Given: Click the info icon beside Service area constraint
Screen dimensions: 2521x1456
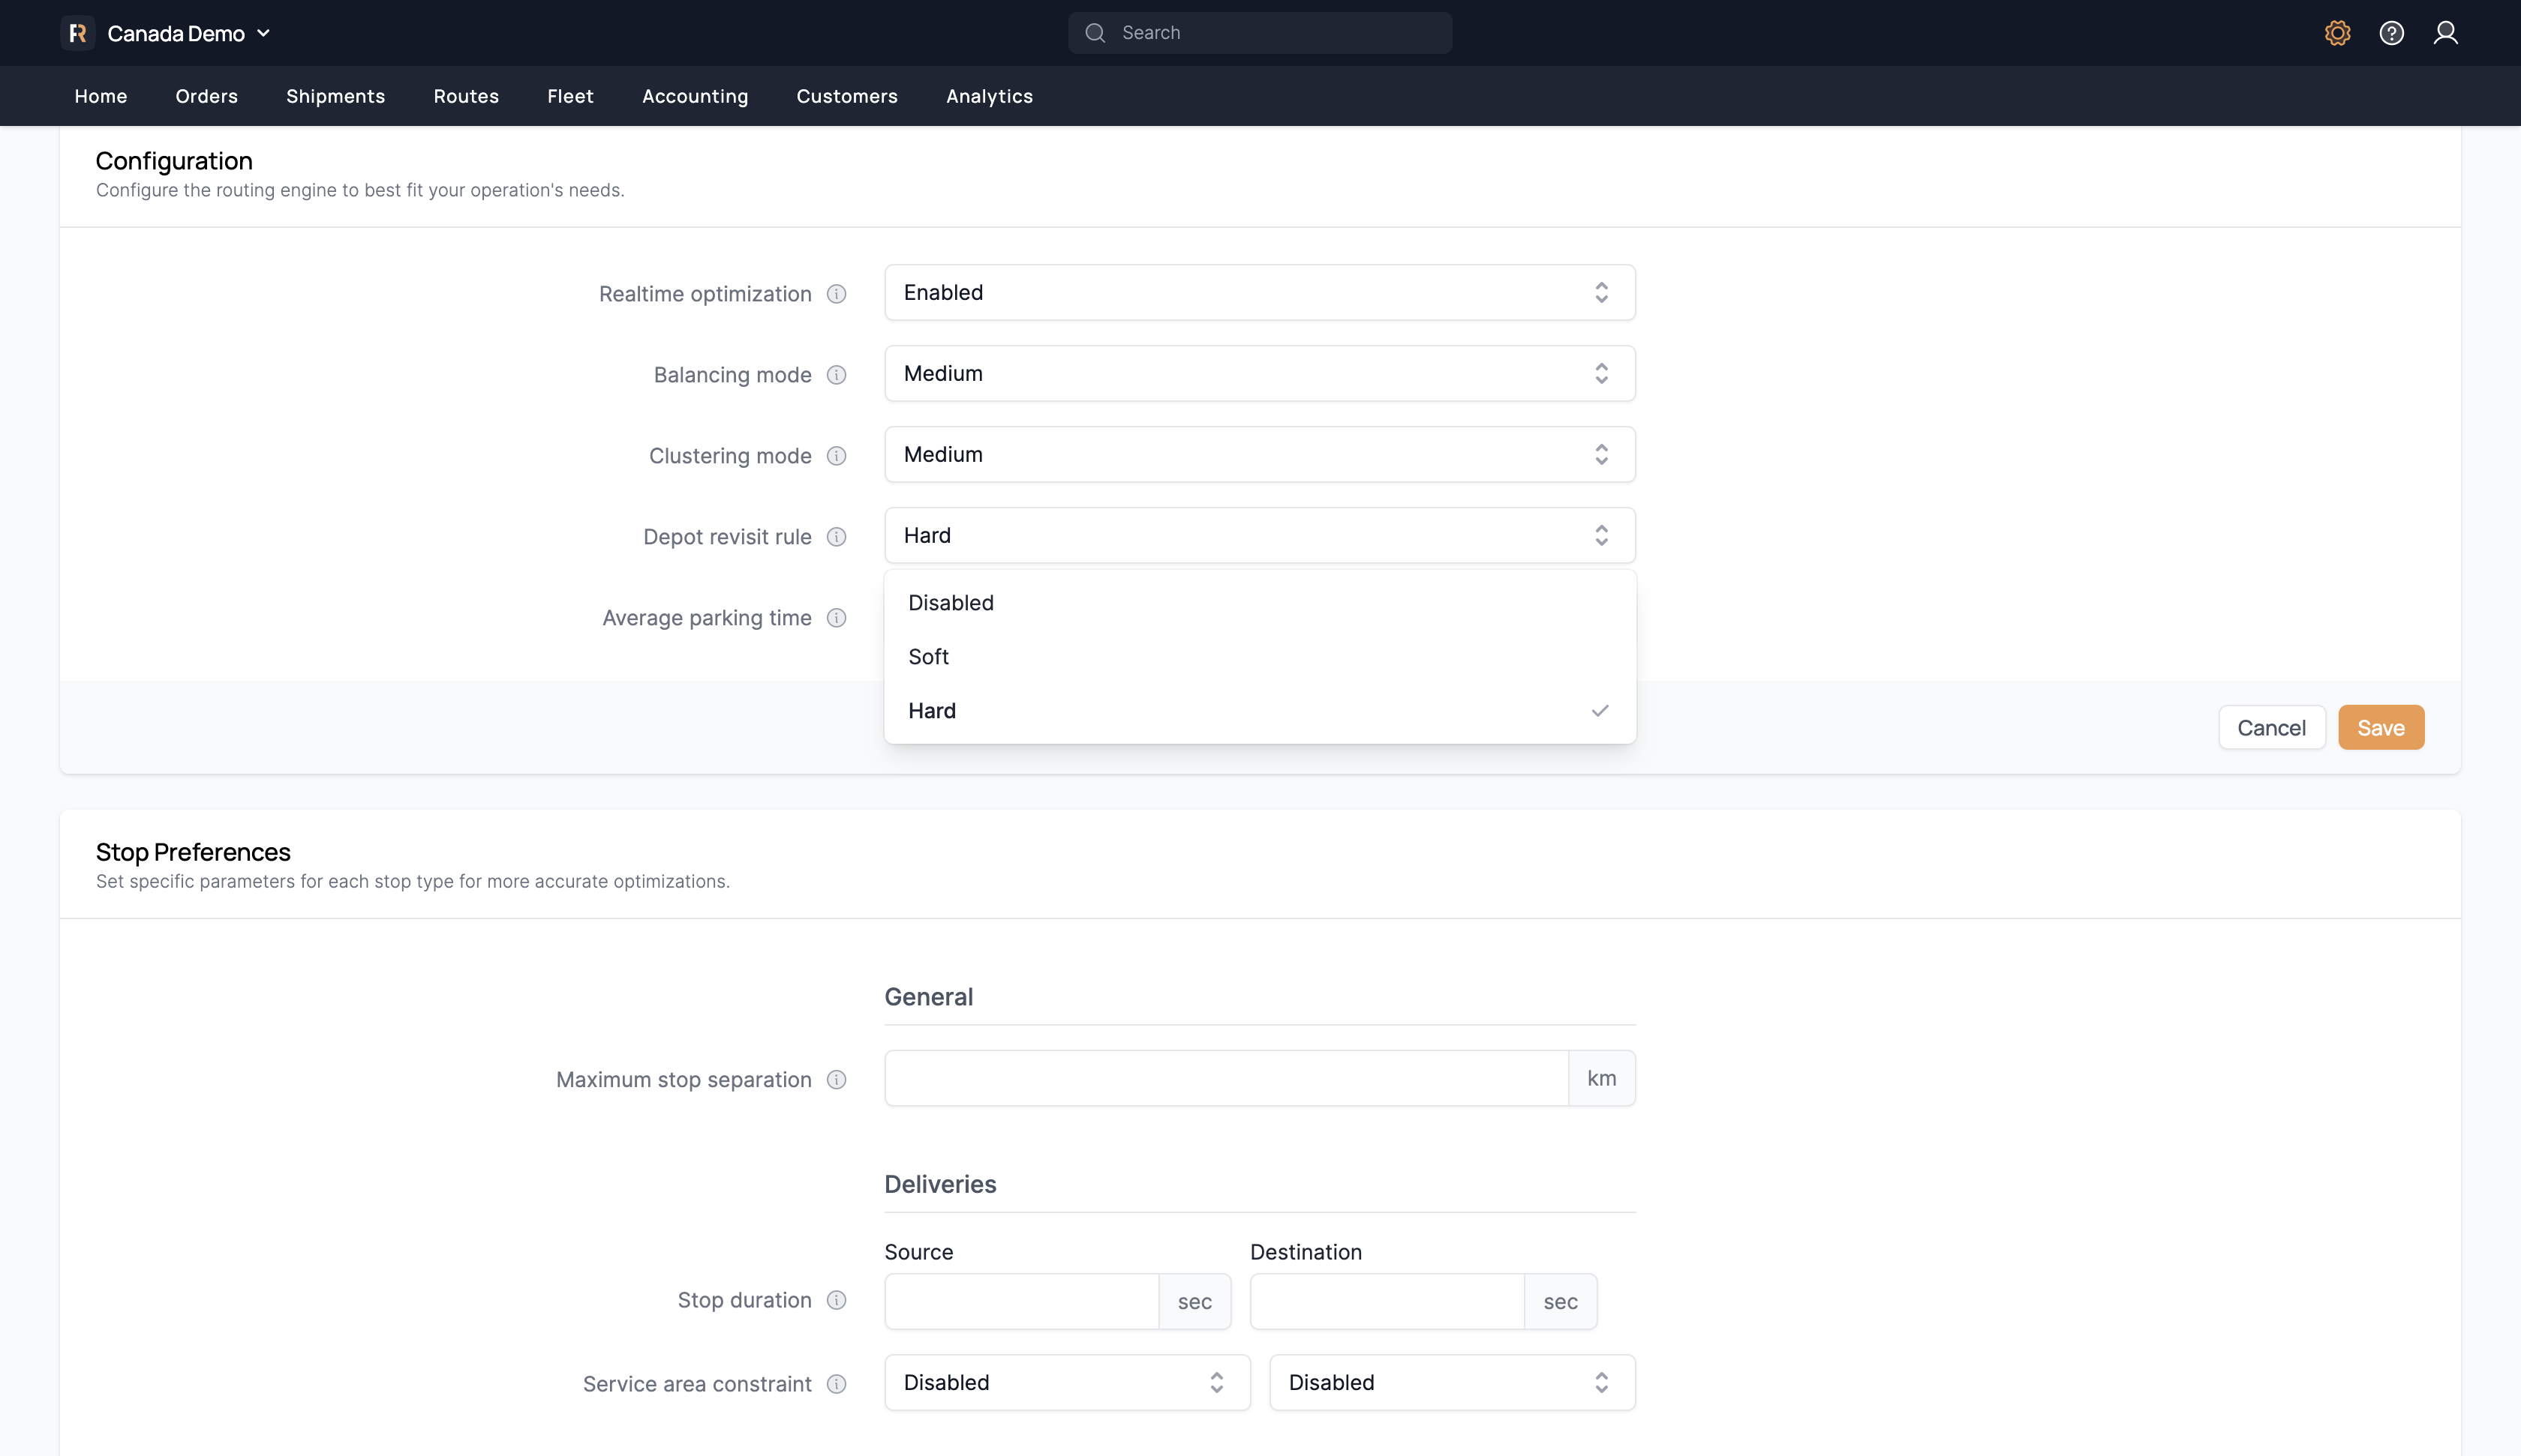Looking at the screenshot, I should coord(837,1384).
